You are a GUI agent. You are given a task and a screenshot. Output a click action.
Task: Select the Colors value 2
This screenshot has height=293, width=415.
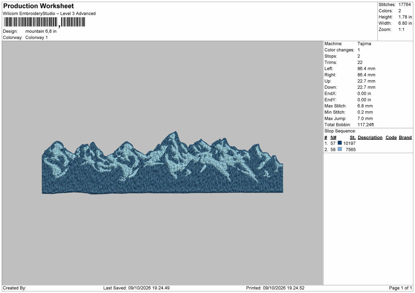click(x=400, y=11)
